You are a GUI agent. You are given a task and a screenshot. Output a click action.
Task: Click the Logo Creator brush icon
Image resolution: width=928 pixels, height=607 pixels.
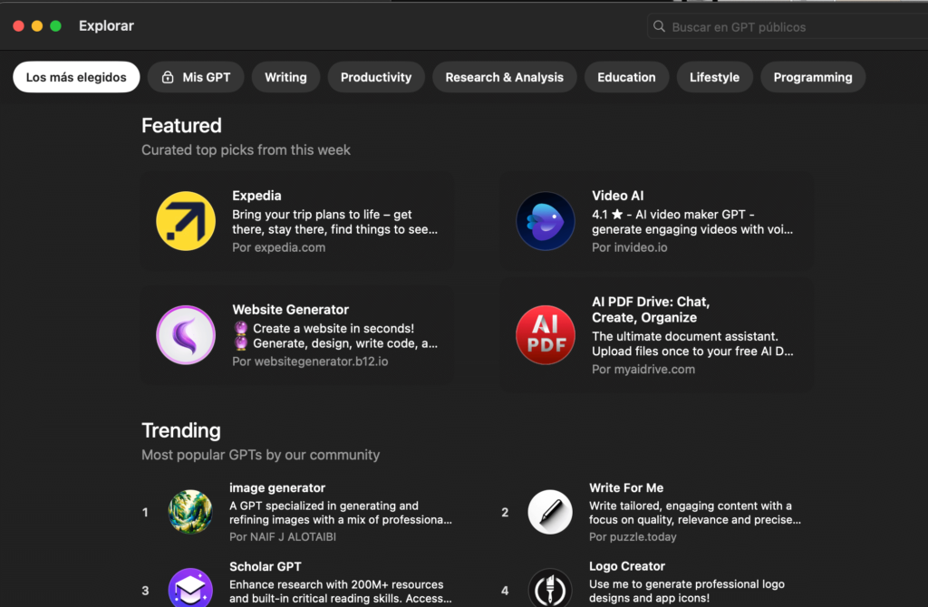tap(550, 587)
